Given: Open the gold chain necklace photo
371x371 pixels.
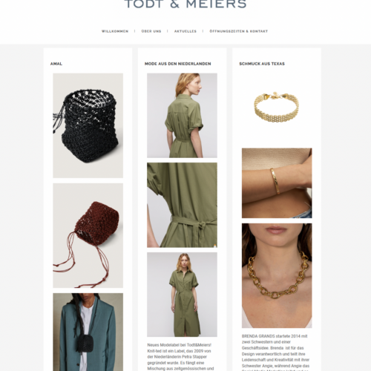Looking at the screenshot, I should pos(277,276).
